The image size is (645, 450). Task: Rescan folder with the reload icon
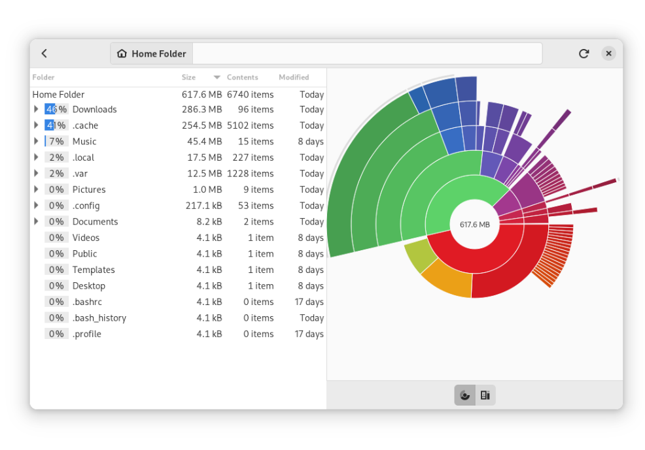tap(584, 54)
